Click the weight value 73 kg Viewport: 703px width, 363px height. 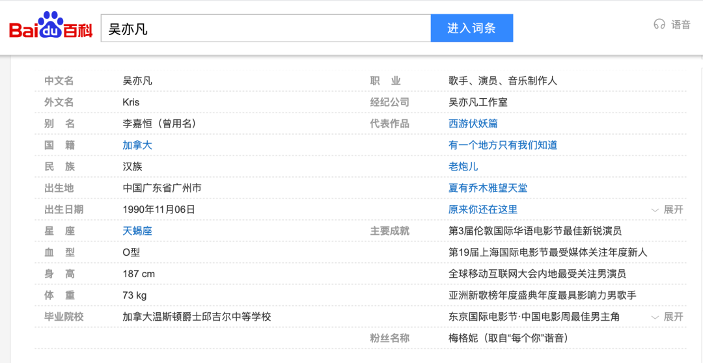point(135,295)
